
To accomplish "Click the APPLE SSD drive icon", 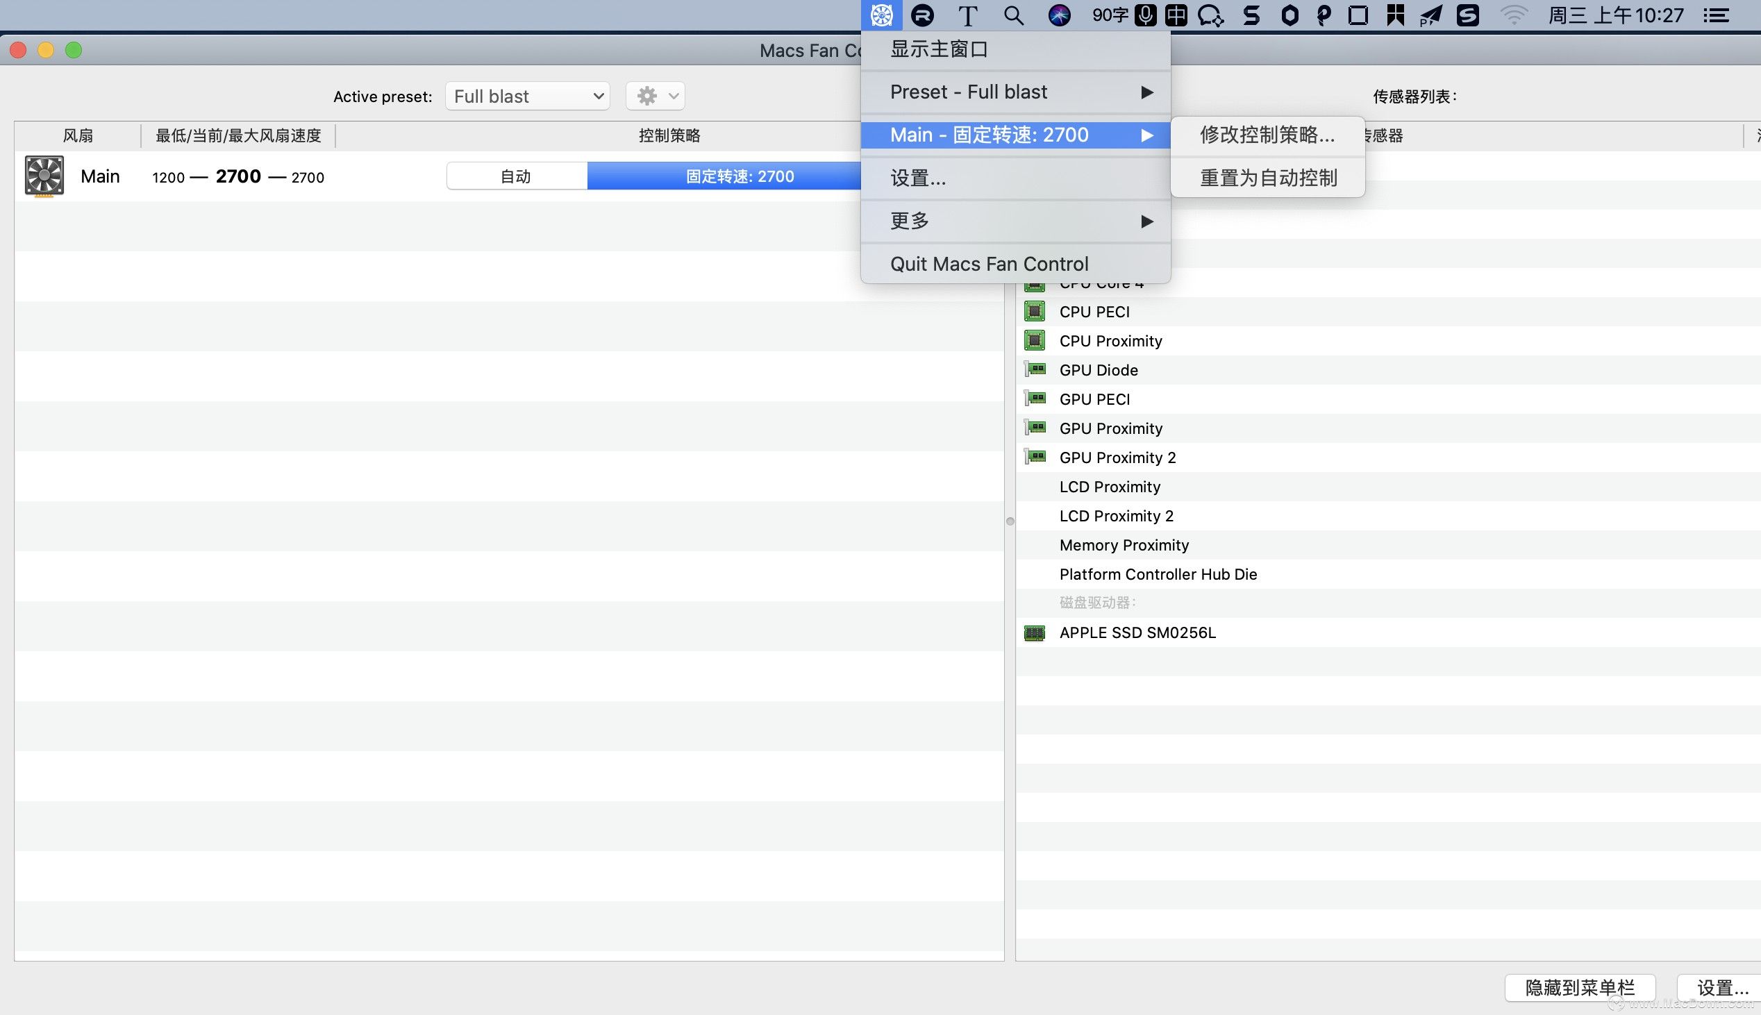I will (1035, 633).
